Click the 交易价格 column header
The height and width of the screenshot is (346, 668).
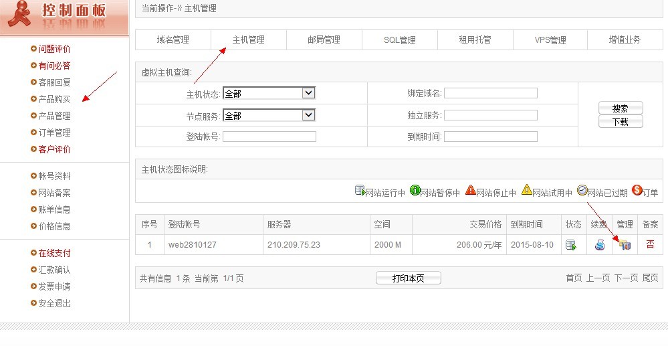coord(485,224)
